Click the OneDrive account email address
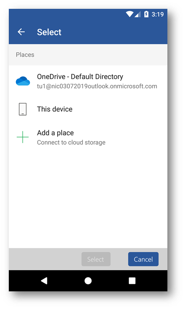 pos(97,86)
